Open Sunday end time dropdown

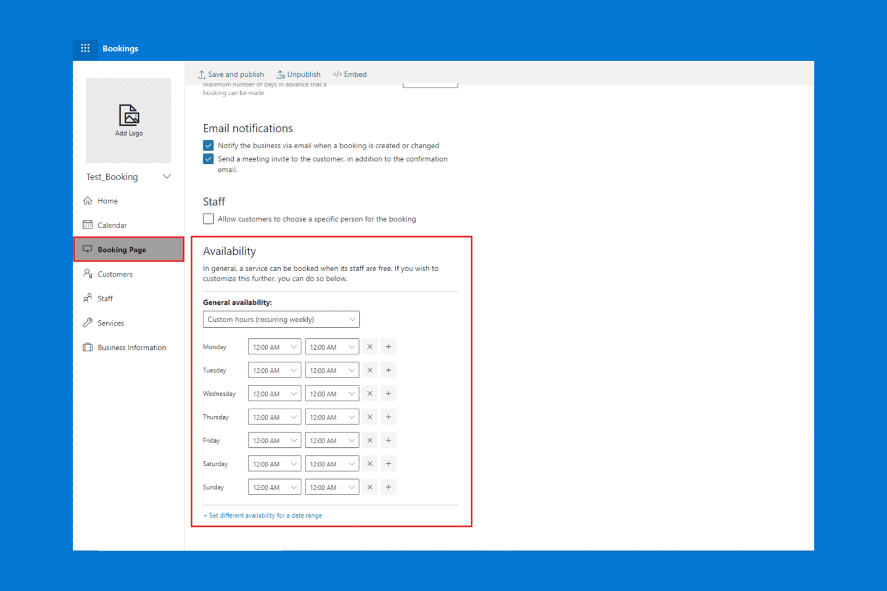[332, 487]
